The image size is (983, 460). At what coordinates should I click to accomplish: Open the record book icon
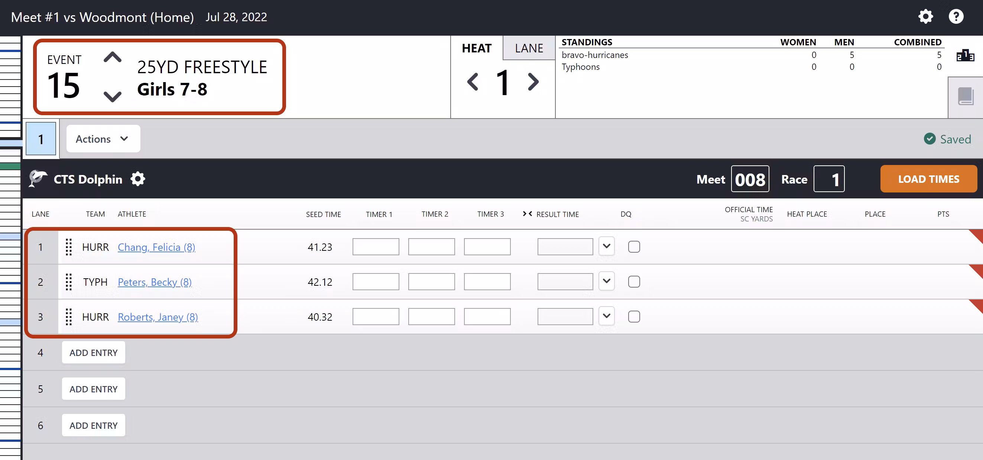click(x=965, y=97)
